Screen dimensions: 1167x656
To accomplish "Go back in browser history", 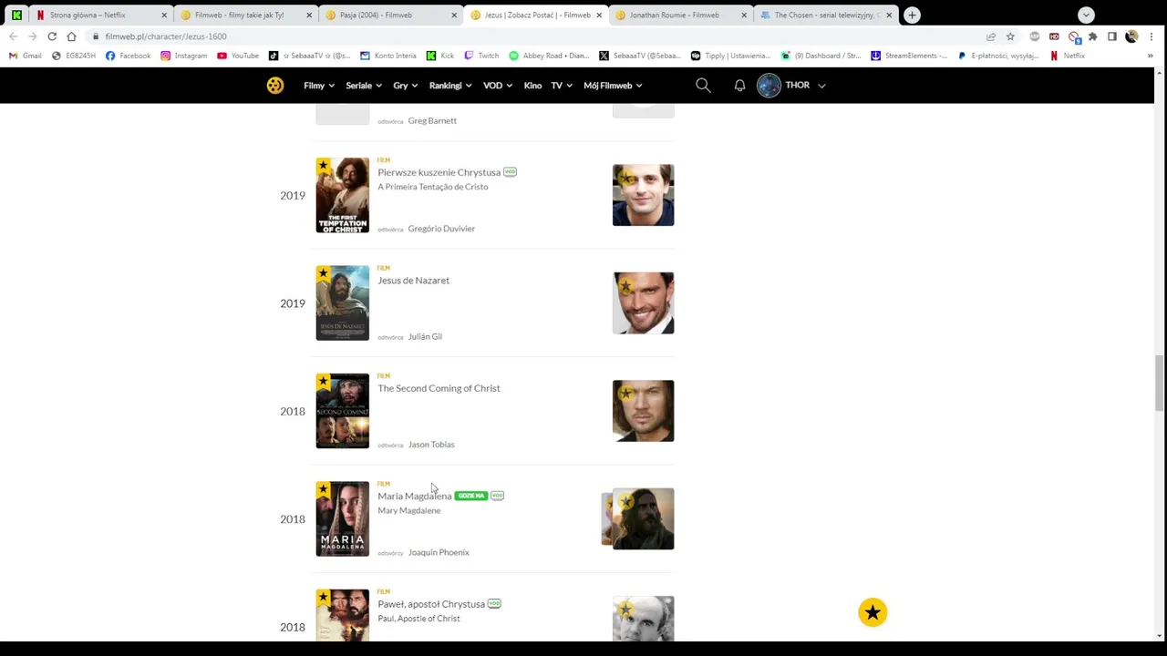I will click(x=13, y=36).
